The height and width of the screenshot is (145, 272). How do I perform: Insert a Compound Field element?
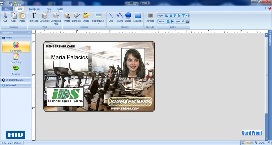pyautogui.click(x=56, y=19)
